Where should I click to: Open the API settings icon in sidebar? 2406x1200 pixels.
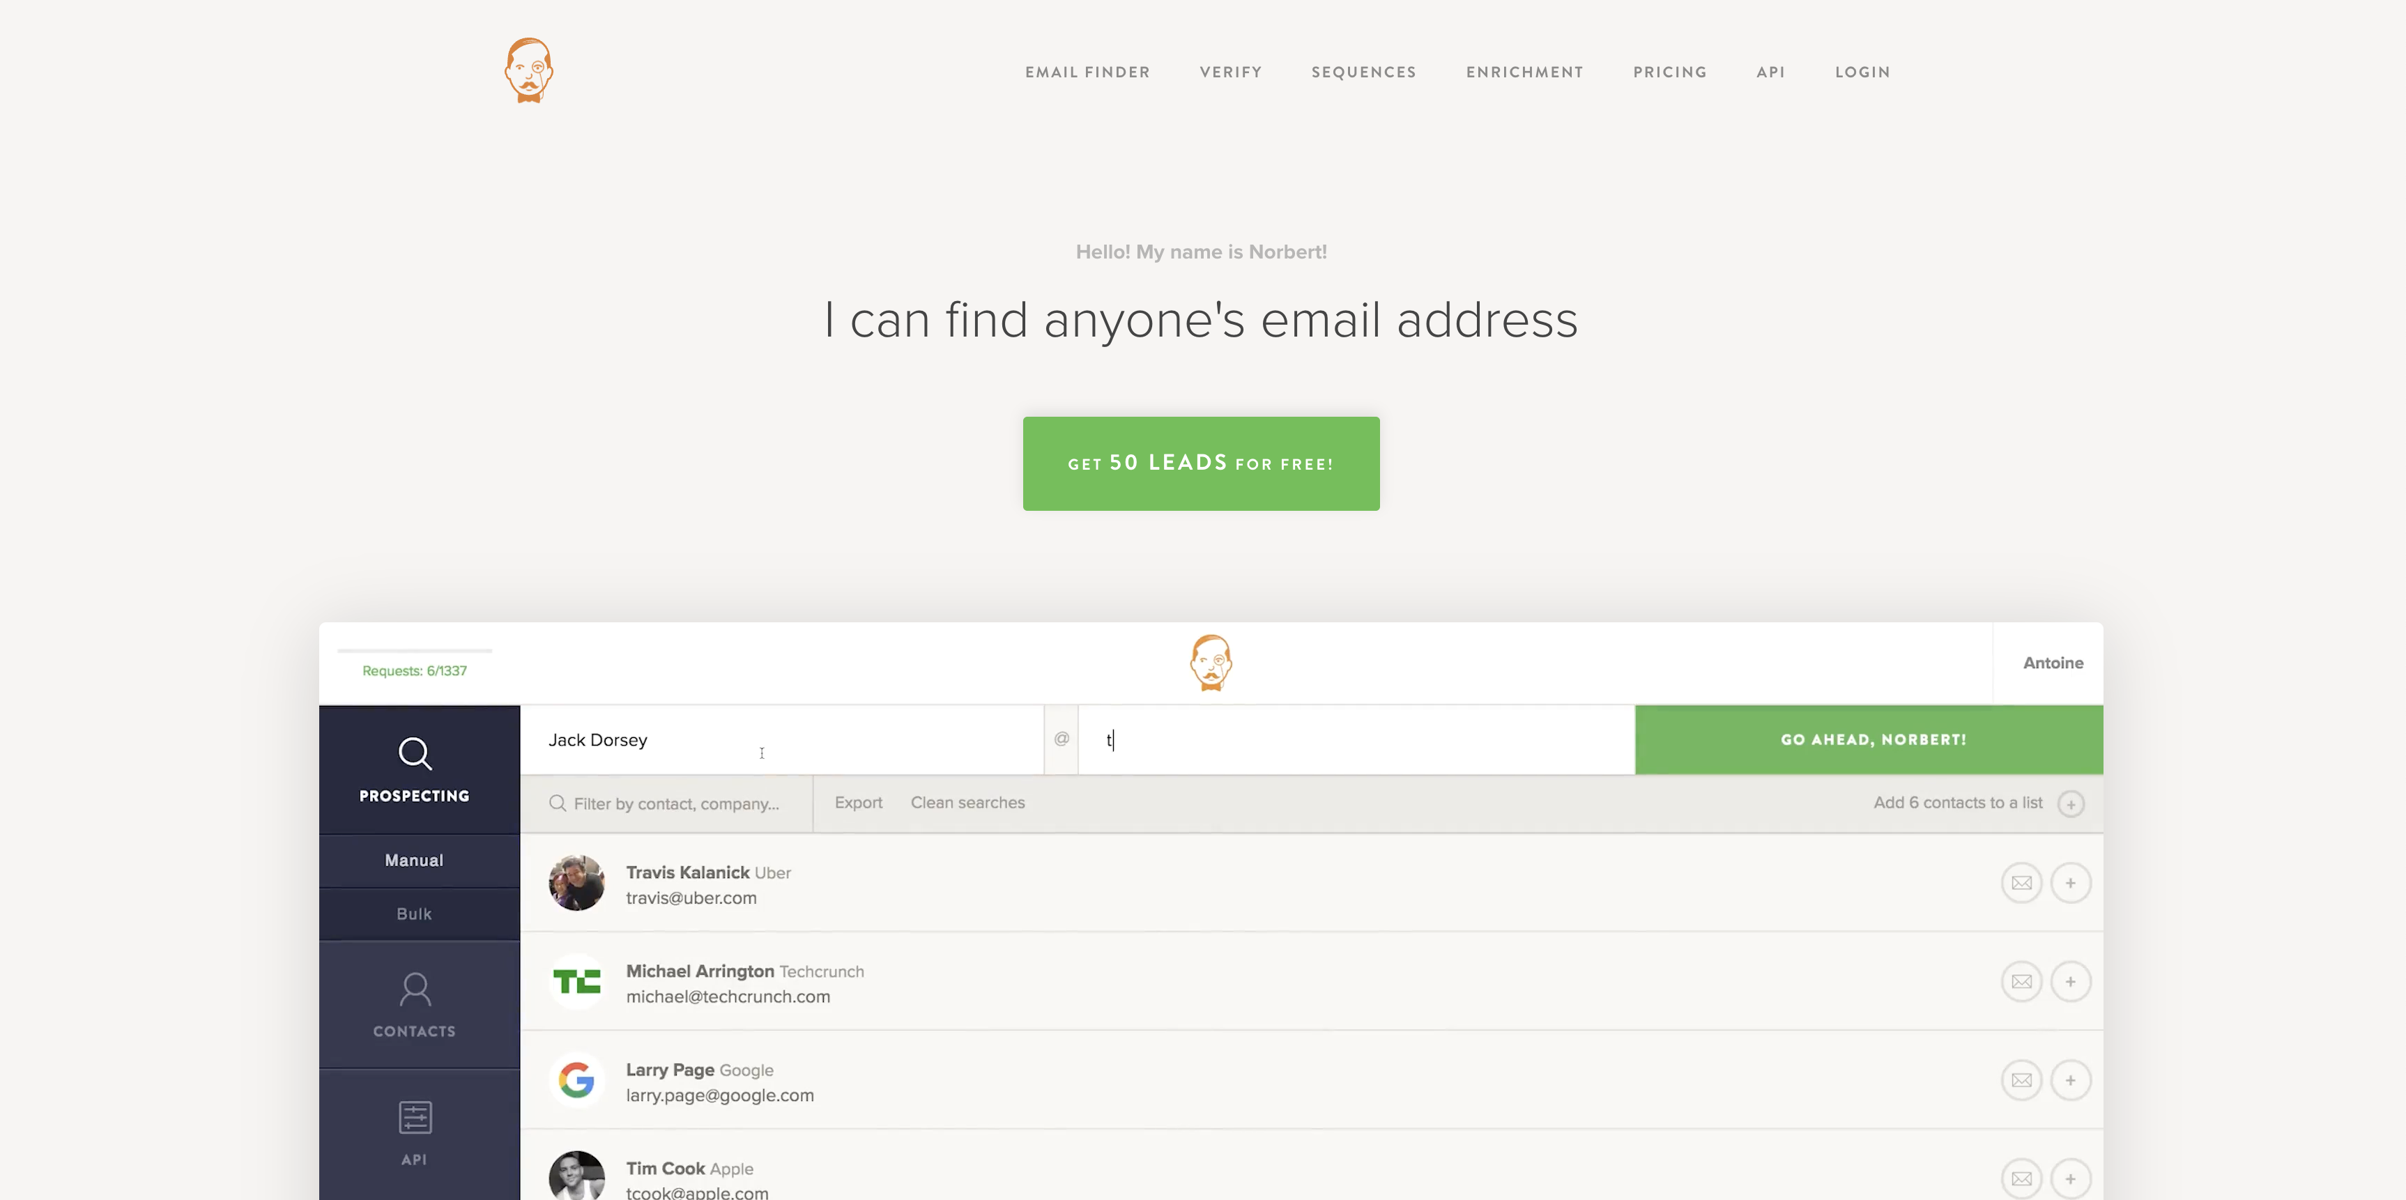[x=415, y=1117]
